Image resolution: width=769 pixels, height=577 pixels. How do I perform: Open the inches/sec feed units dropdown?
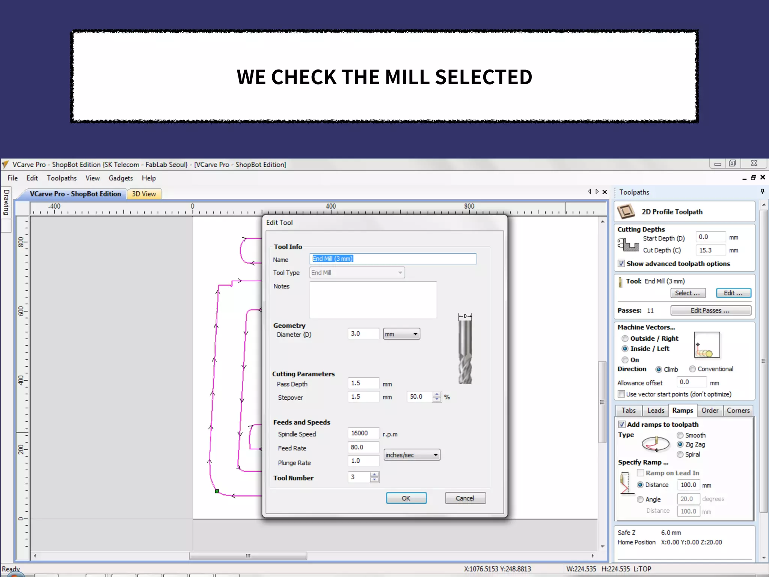click(412, 455)
